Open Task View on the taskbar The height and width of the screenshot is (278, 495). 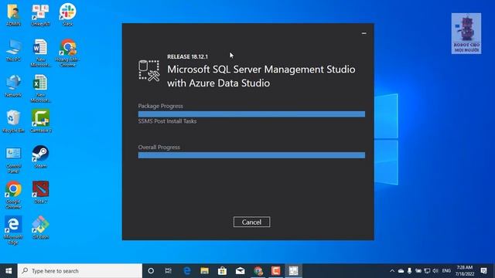(169, 271)
